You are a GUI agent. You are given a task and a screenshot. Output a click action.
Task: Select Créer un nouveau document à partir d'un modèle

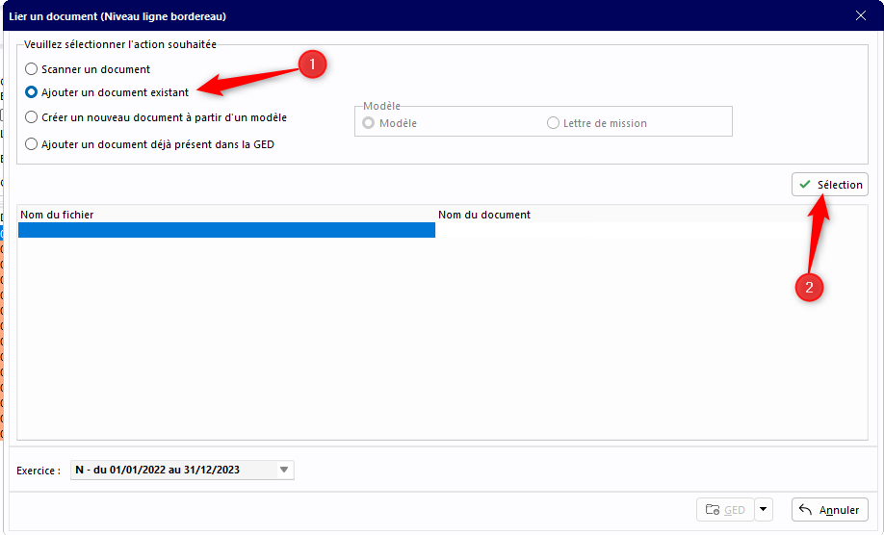32,117
